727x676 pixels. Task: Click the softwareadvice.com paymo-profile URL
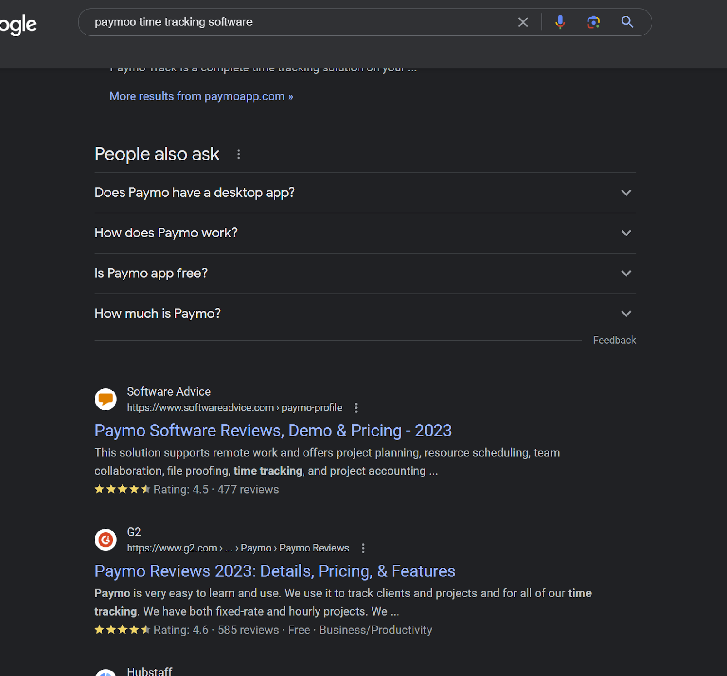(x=234, y=408)
